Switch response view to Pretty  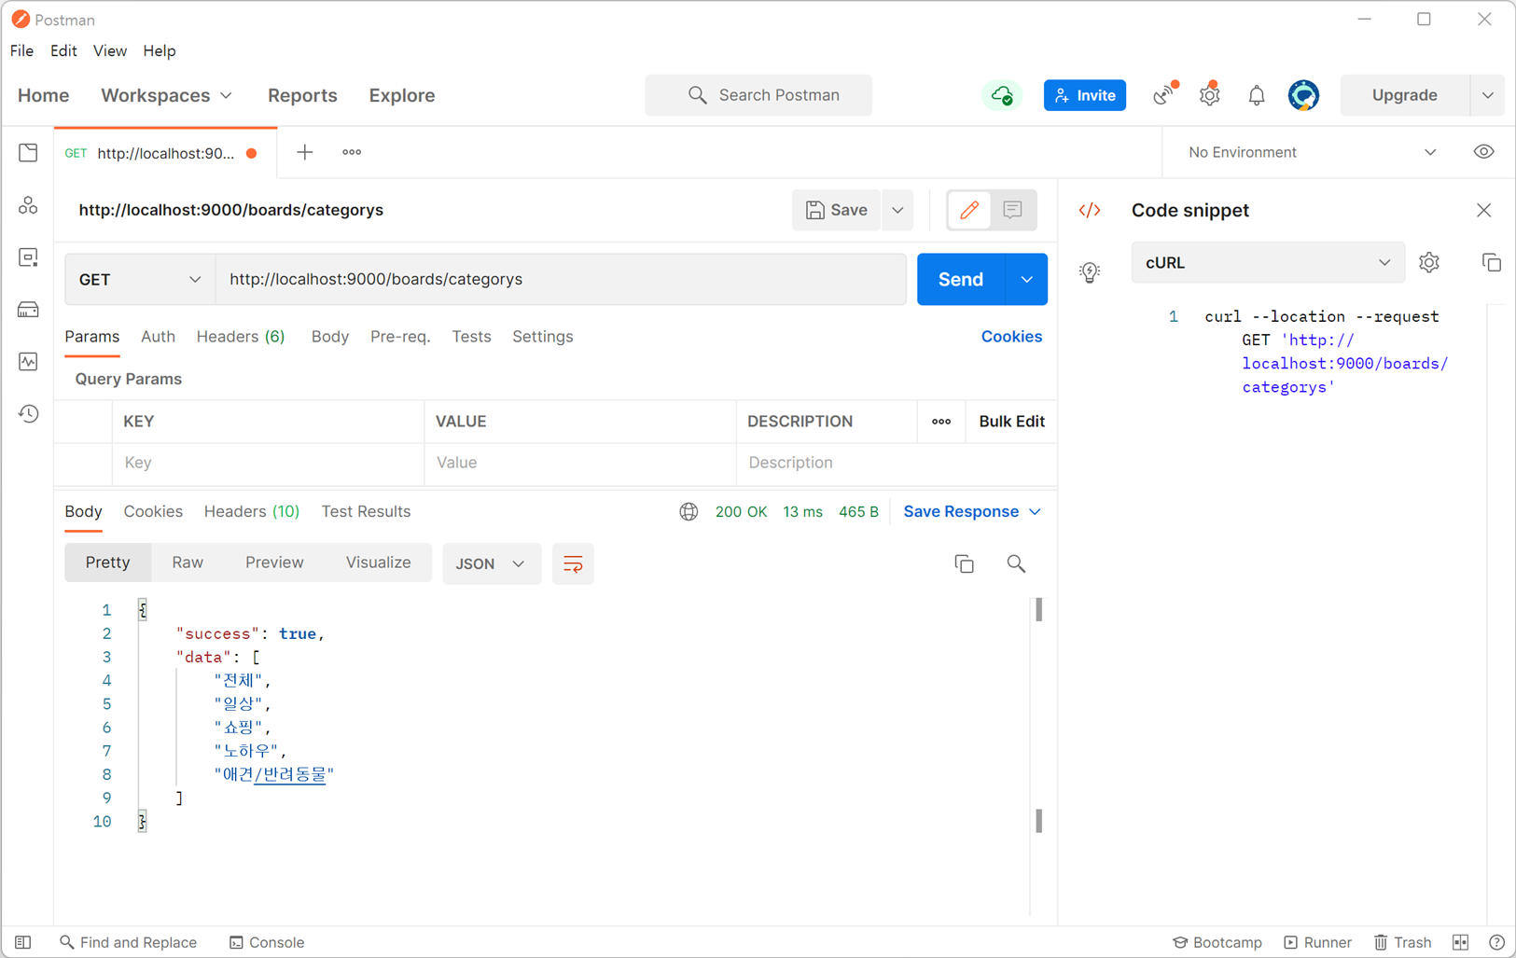click(x=107, y=562)
